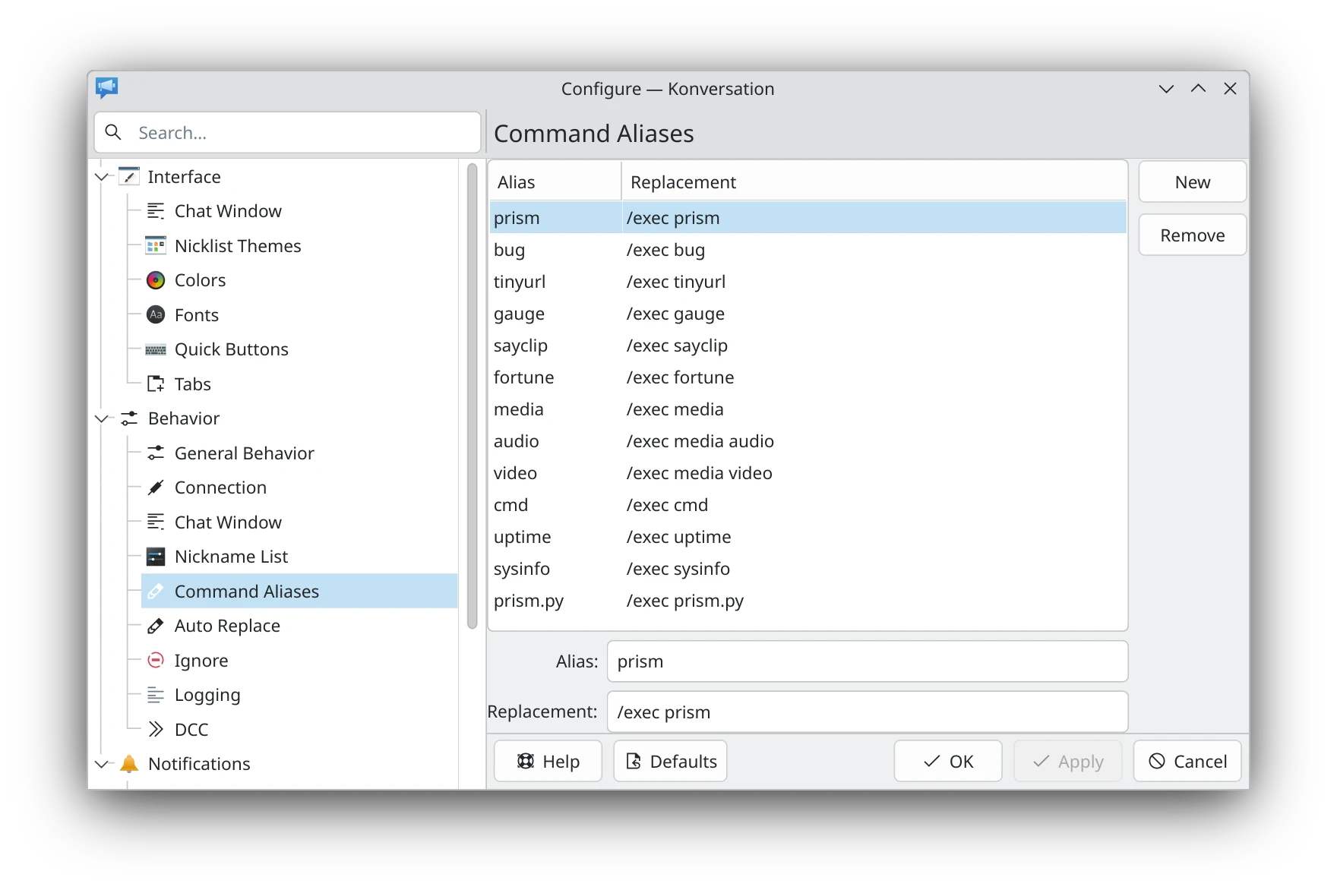Viewport: 1337px width, 893px height.
Task: Open the Logging settings page
Action: pyautogui.click(x=207, y=695)
